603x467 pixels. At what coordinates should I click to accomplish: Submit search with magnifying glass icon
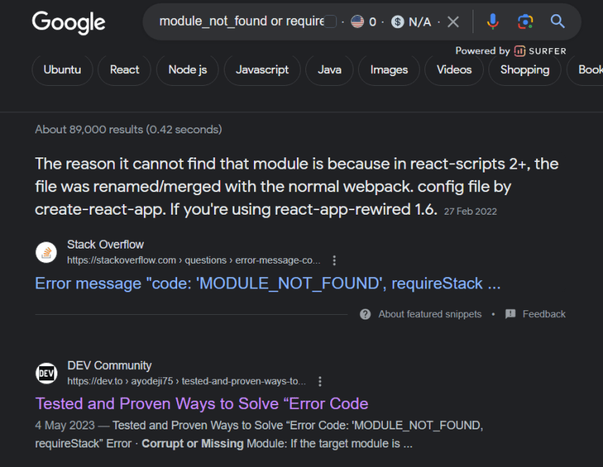(x=558, y=22)
